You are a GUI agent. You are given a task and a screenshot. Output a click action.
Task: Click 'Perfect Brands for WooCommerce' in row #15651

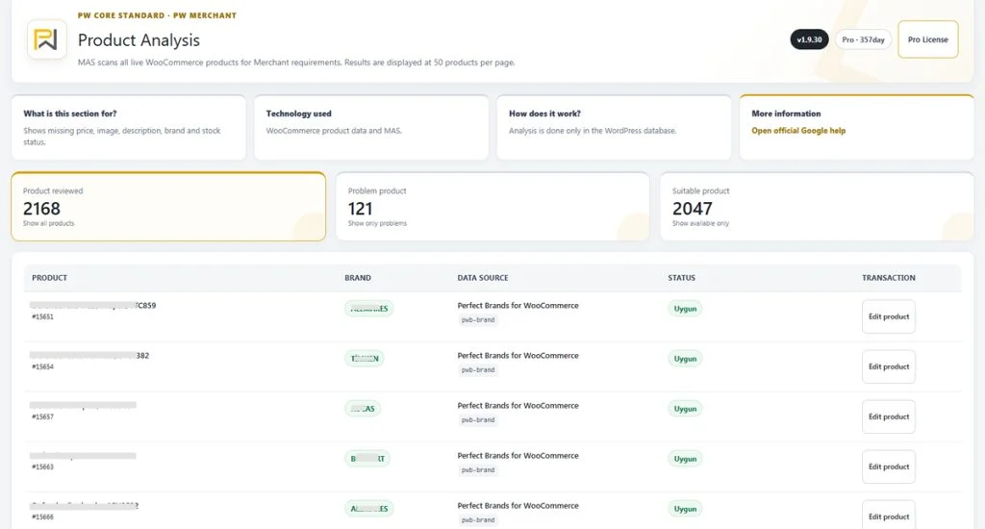coord(518,305)
